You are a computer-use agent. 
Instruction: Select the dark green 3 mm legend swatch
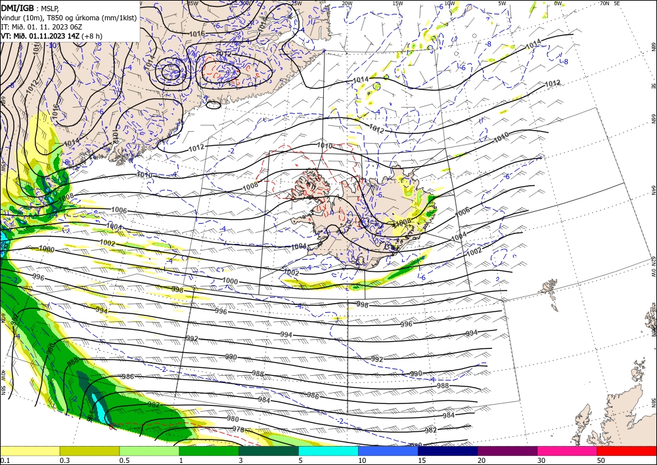pos(269,451)
